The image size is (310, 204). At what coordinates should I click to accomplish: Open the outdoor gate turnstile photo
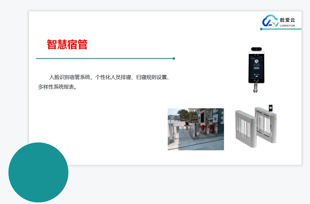point(196,129)
